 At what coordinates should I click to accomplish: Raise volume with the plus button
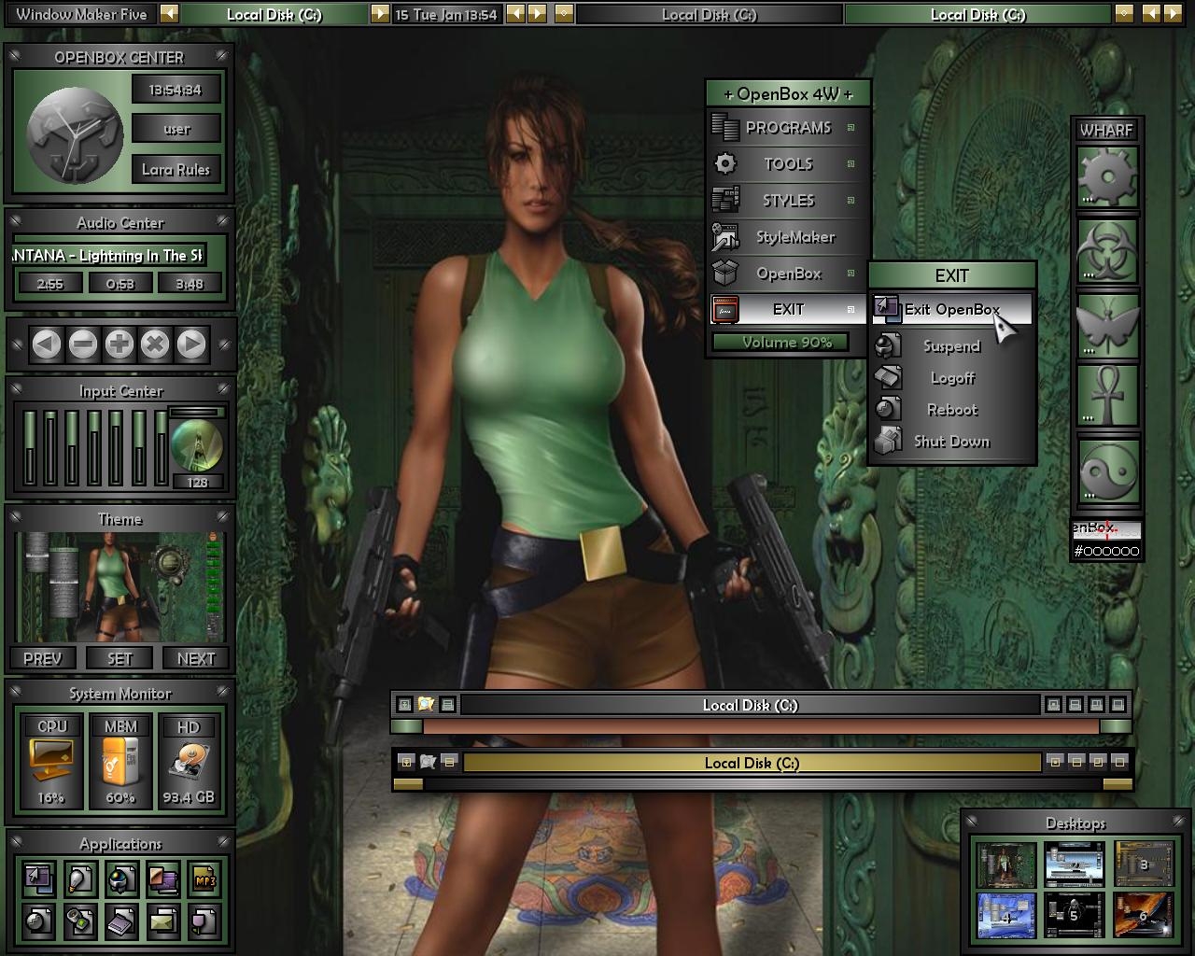tap(119, 344)
